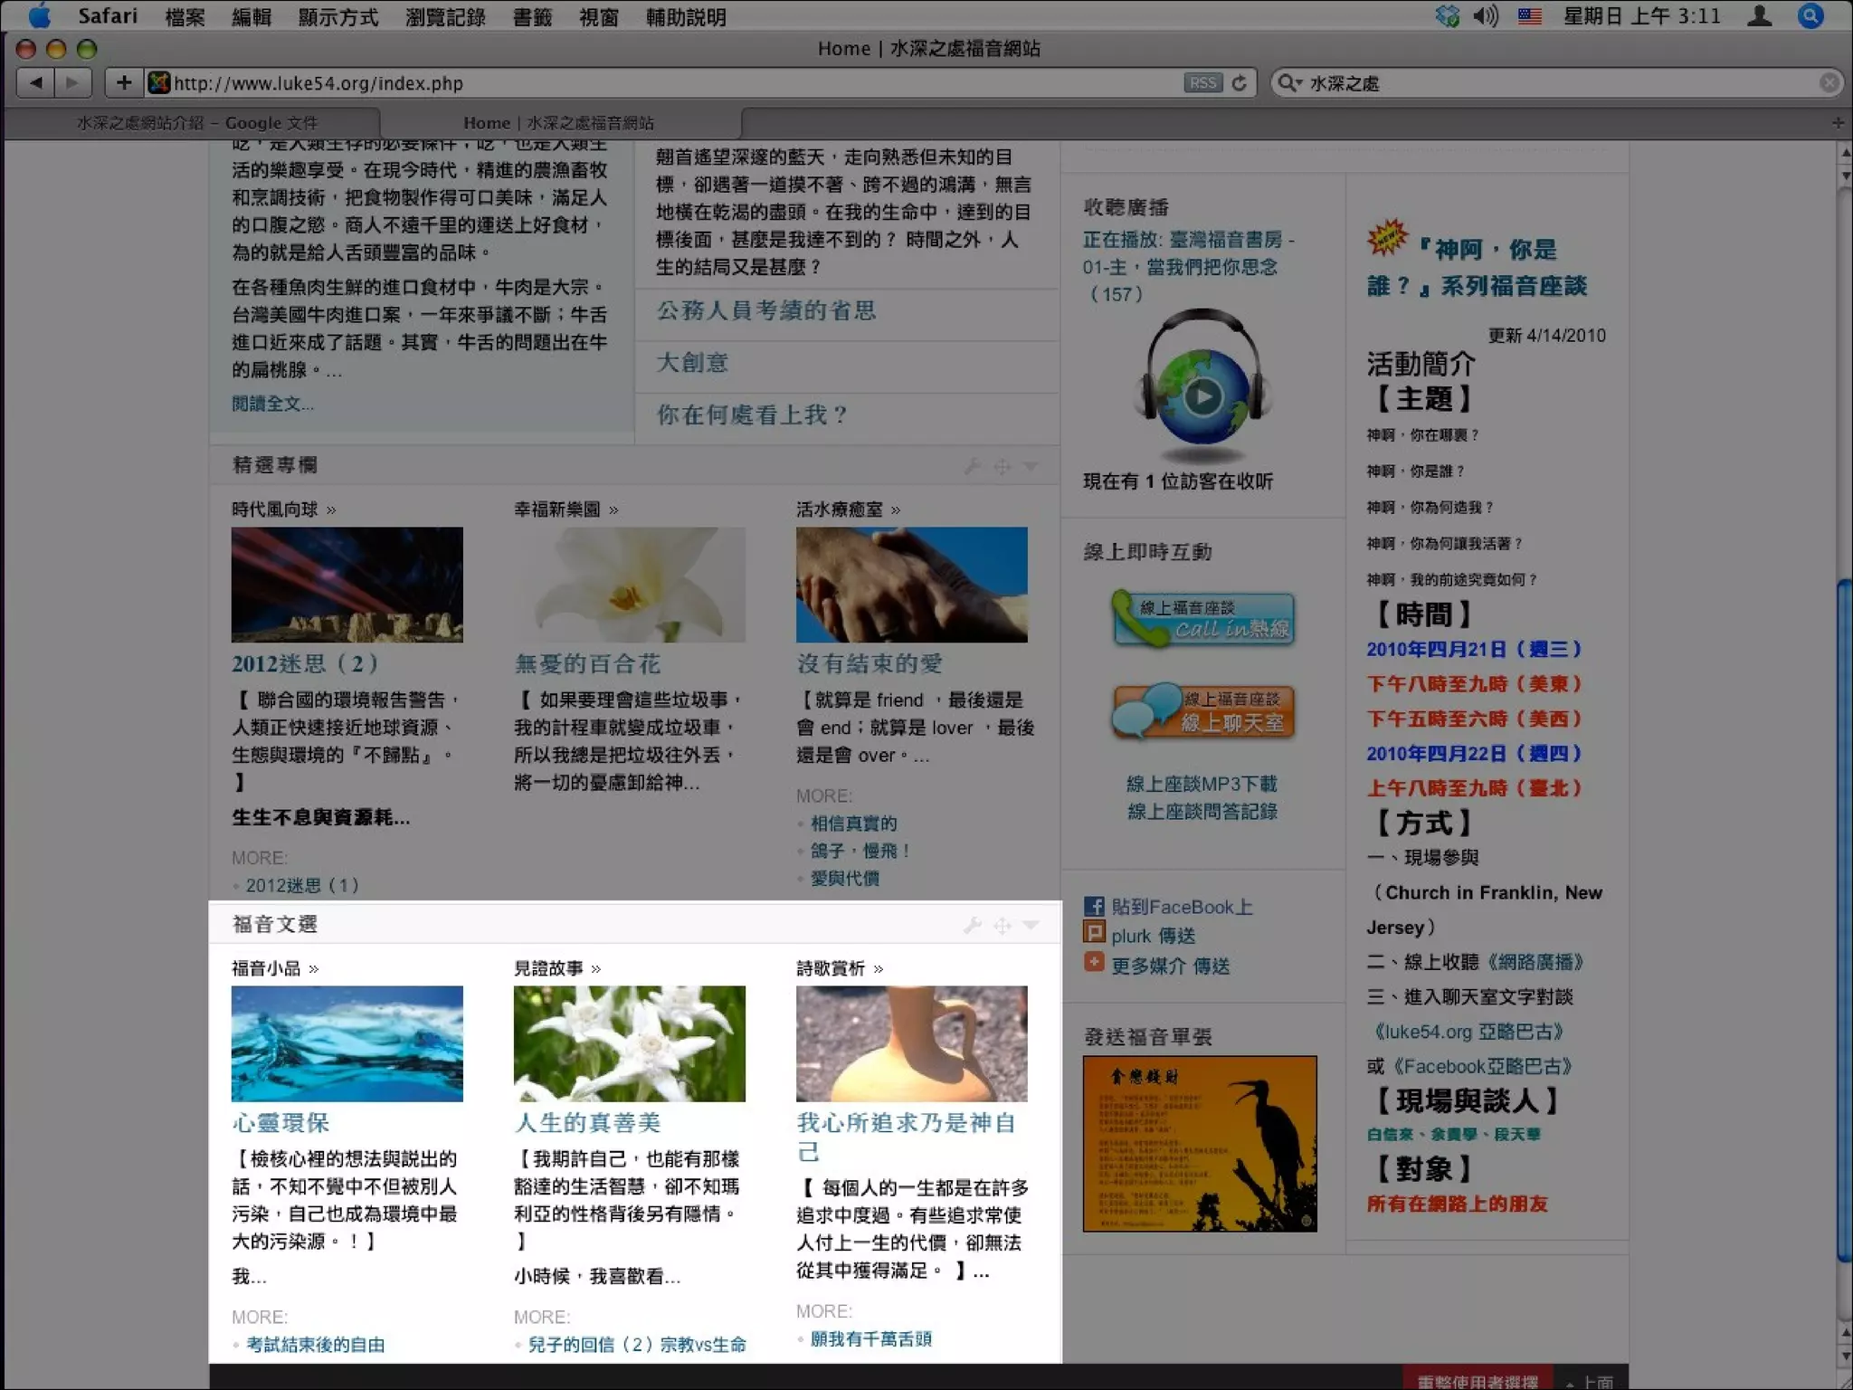
Task: Open the 書籤 menu
Action: [x=532, y=17]
